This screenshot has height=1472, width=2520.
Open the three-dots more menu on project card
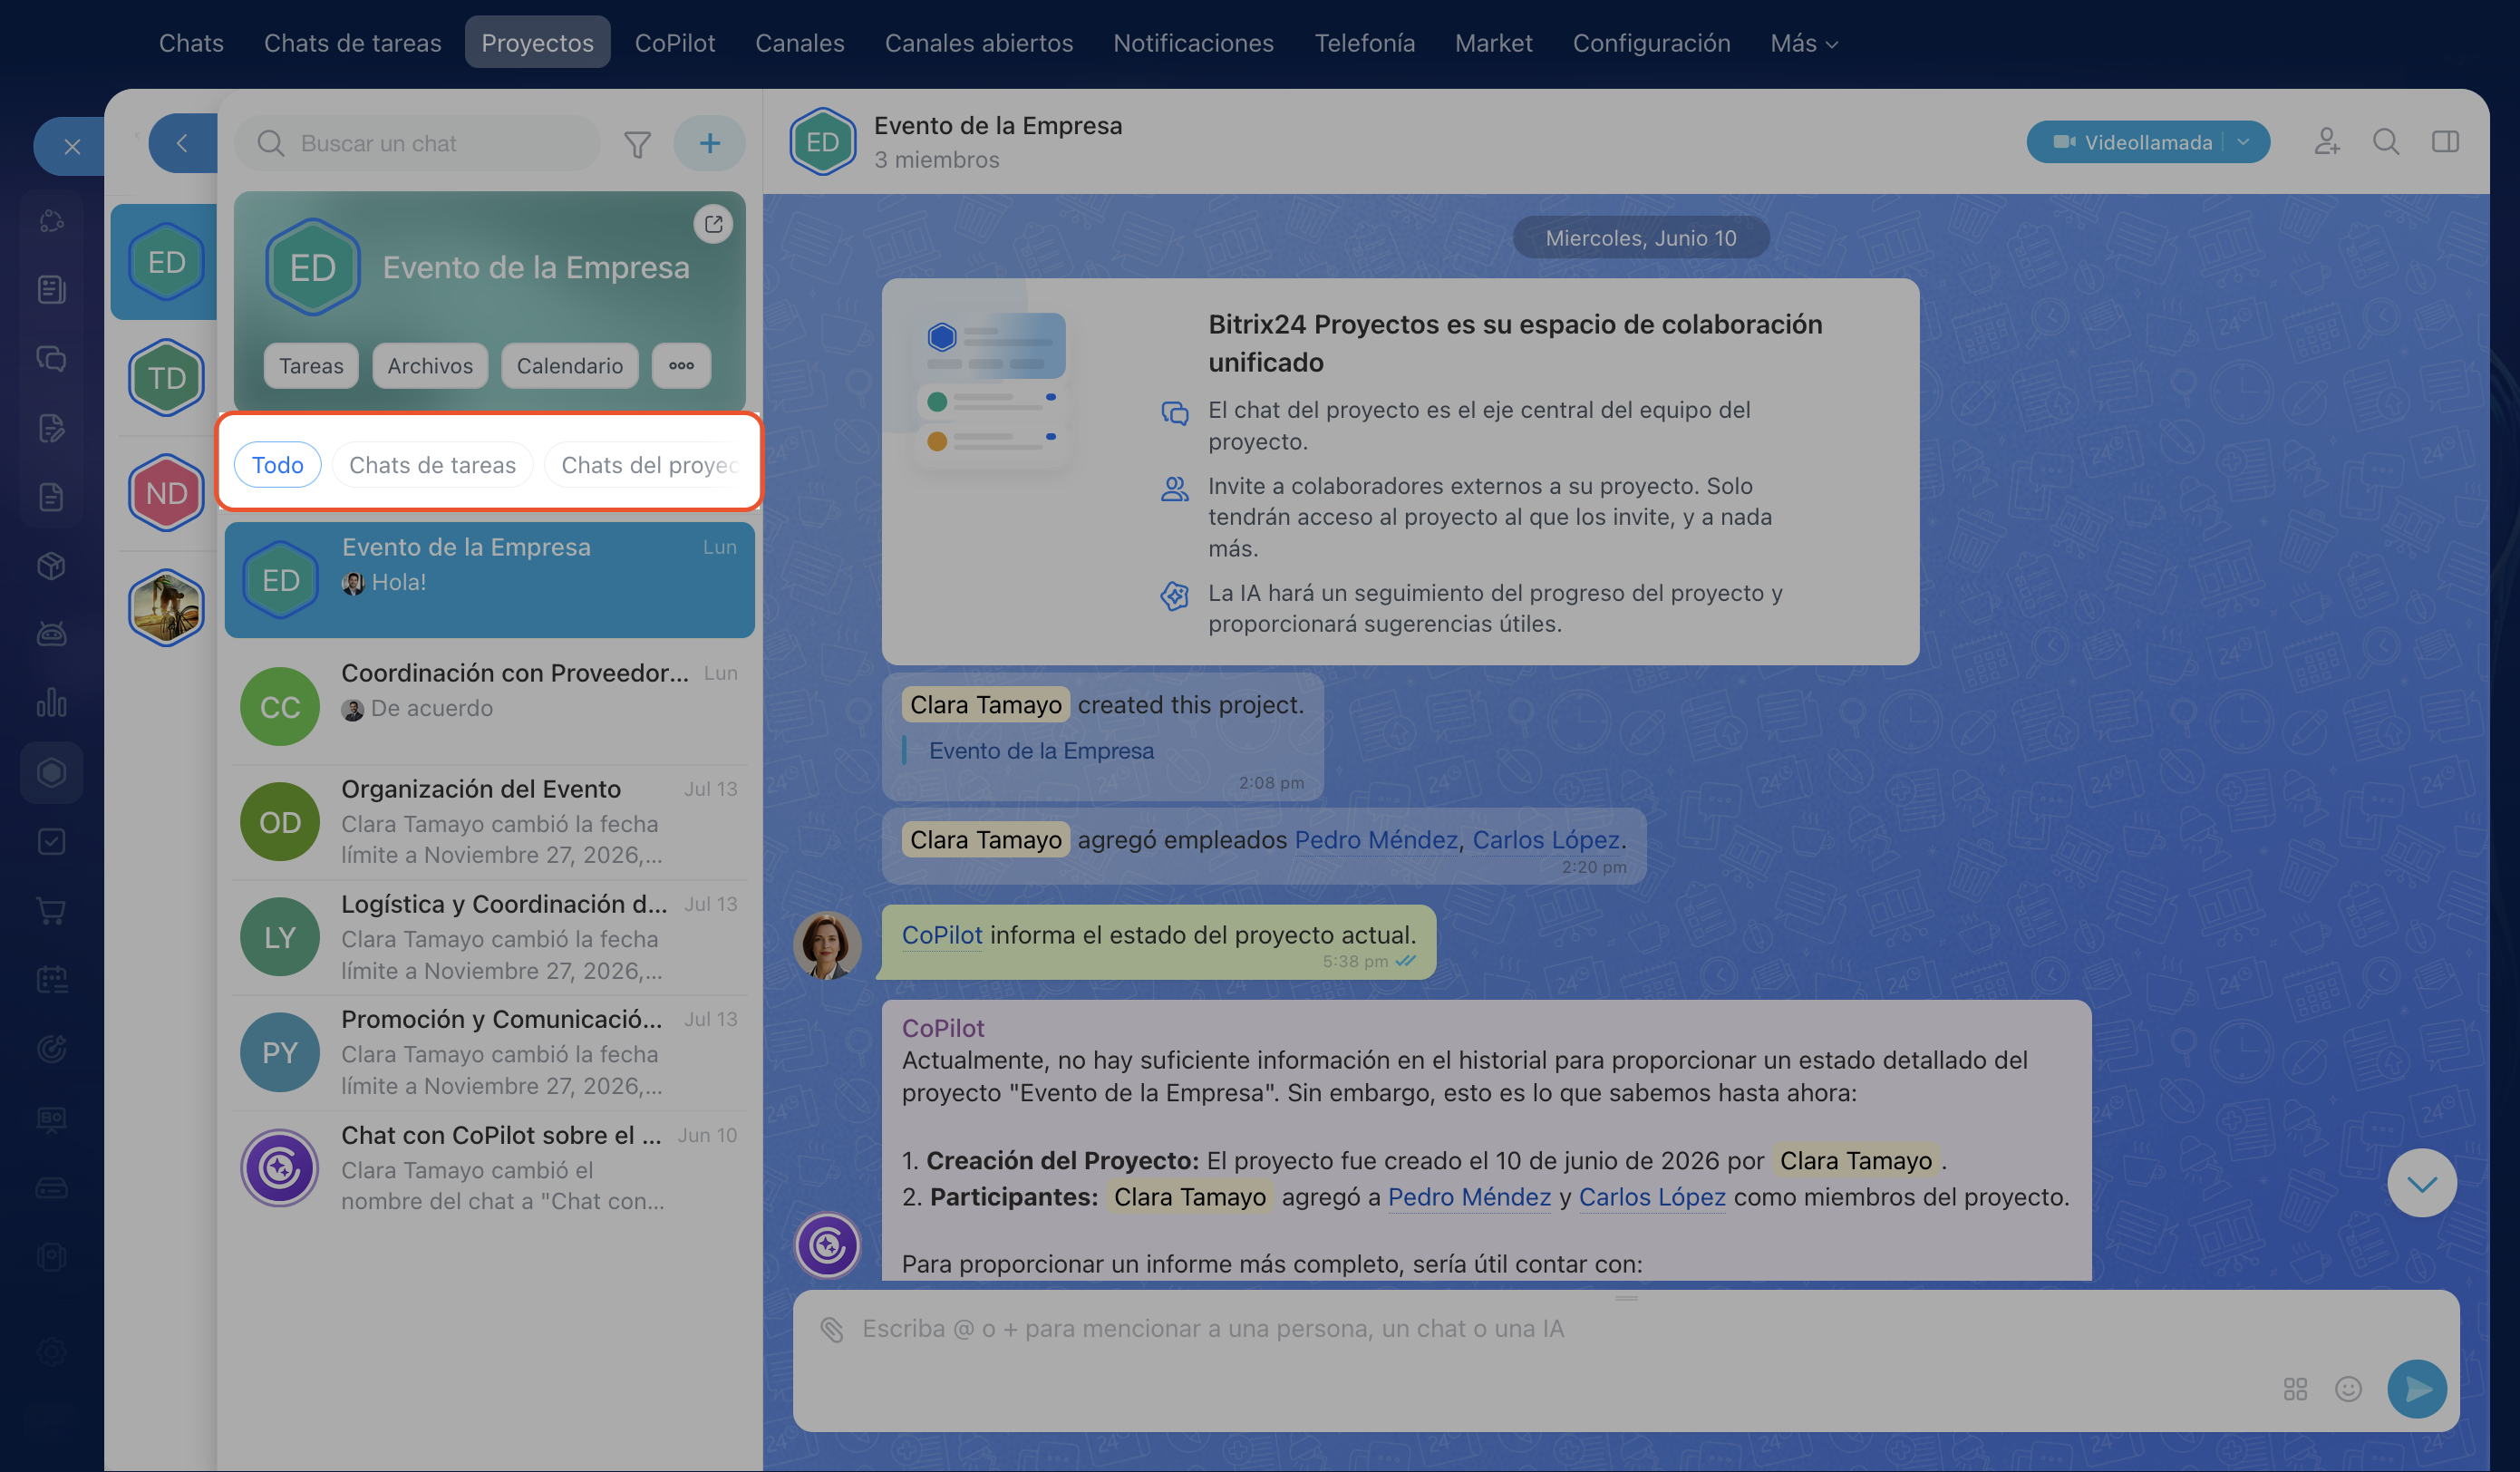click(x=681, y=365)
